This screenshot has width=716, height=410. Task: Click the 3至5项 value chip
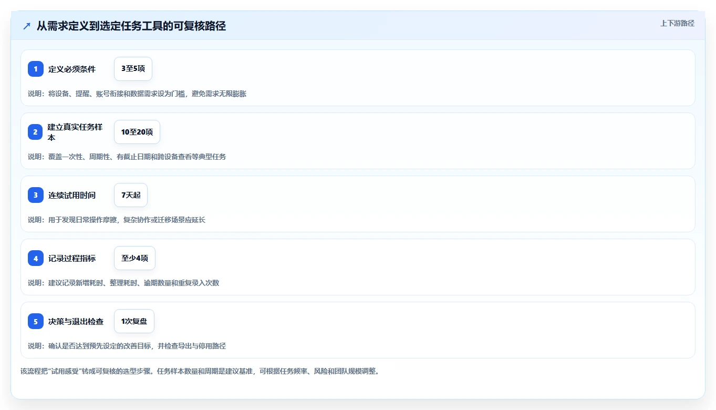[x=133, y=69]
